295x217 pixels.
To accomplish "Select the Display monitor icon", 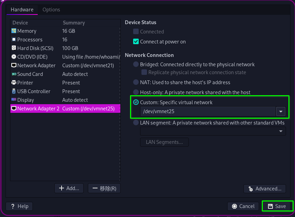I will [14, 100].
